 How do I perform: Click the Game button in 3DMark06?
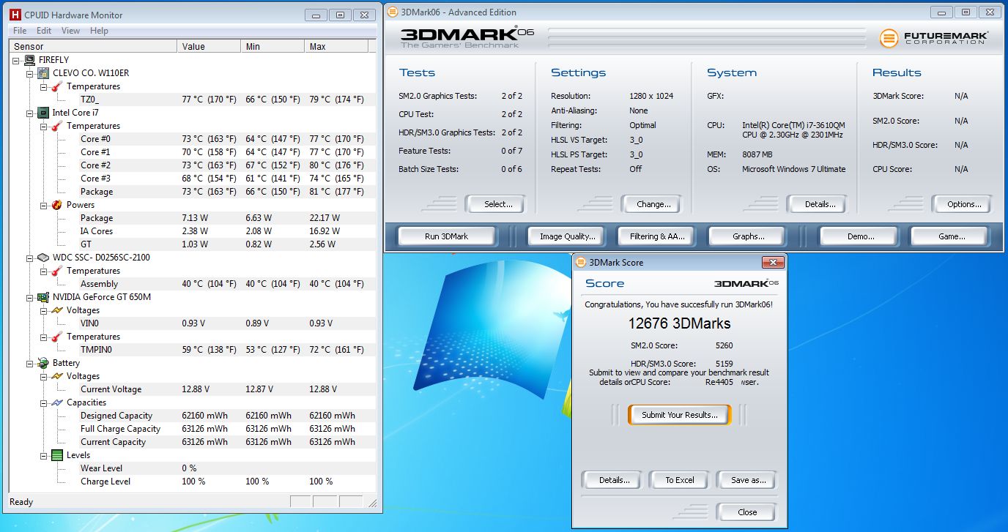pyautogui.click(x=951, y=236)
